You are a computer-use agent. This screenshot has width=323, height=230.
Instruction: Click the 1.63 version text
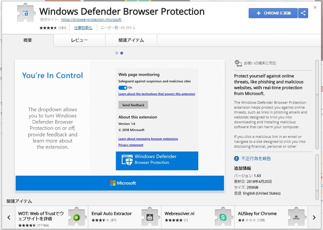pos(257,176)
